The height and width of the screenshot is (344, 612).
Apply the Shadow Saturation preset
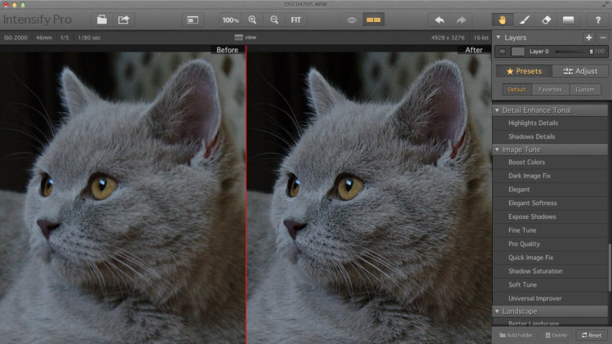pyautogui.click(x=550, y=271)
